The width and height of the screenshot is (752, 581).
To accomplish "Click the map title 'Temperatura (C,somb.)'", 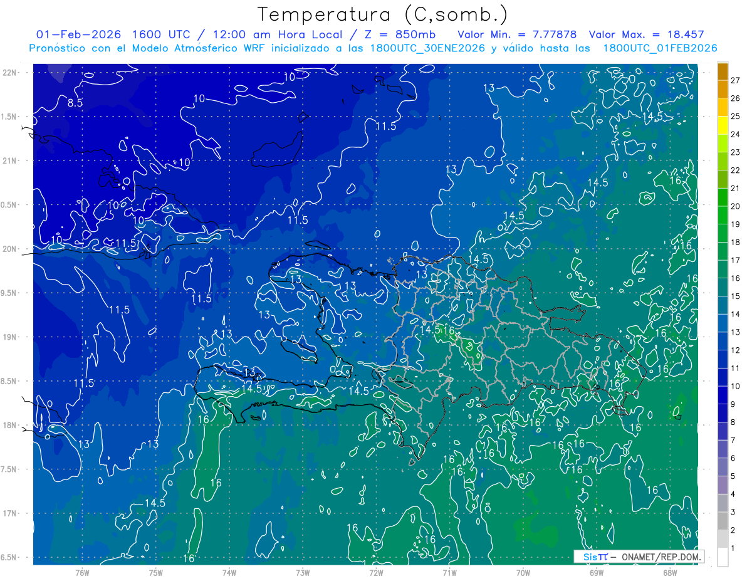I will pyautogui.click(x=382, y=14).
